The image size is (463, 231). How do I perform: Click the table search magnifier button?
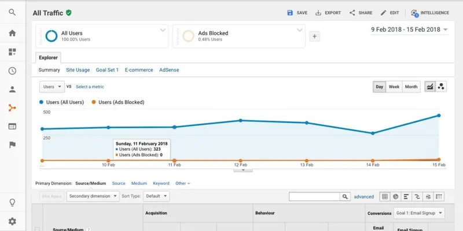(345, 196)
